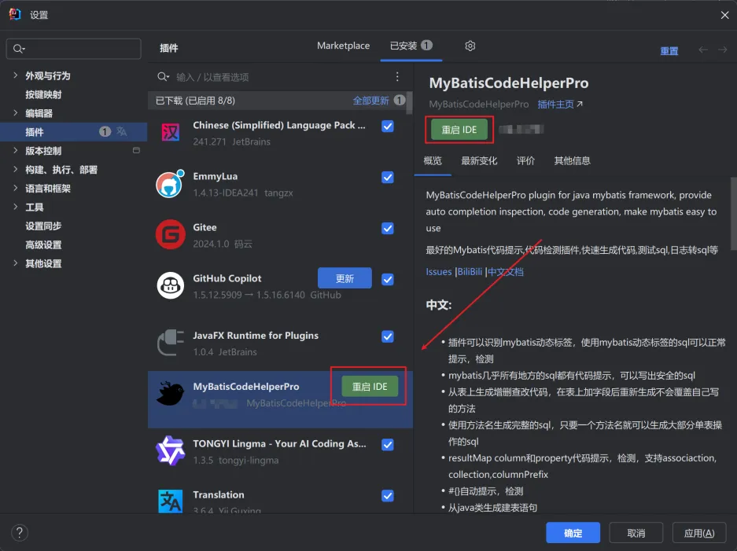
Task: Select the EmmyLua plugin icon
Action: (x=170, y=184)
